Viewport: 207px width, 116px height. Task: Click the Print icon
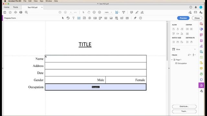click(21, 12)
